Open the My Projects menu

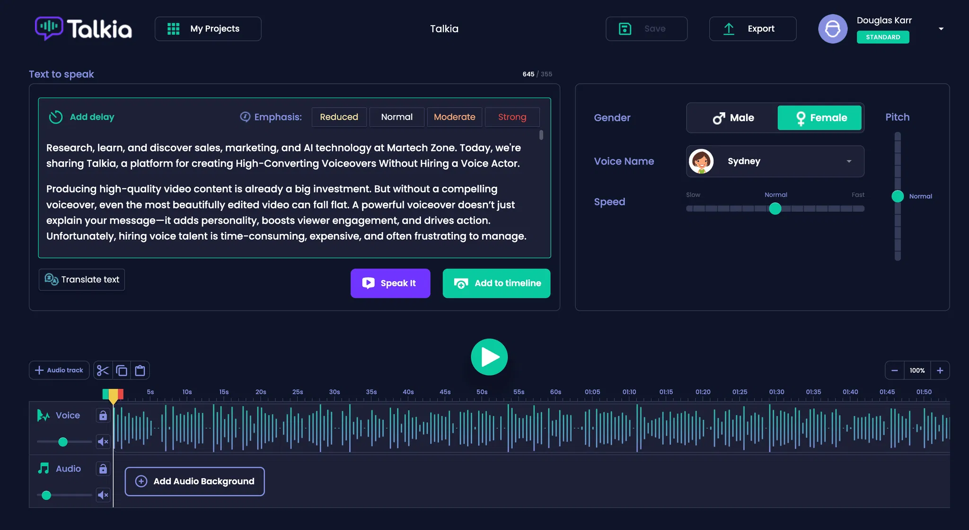pyautogui.click(x=208, y=29)
